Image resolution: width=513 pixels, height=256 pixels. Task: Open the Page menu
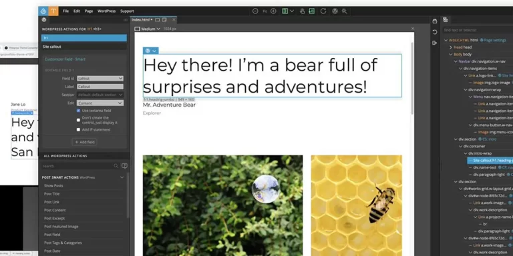point(89,11)
